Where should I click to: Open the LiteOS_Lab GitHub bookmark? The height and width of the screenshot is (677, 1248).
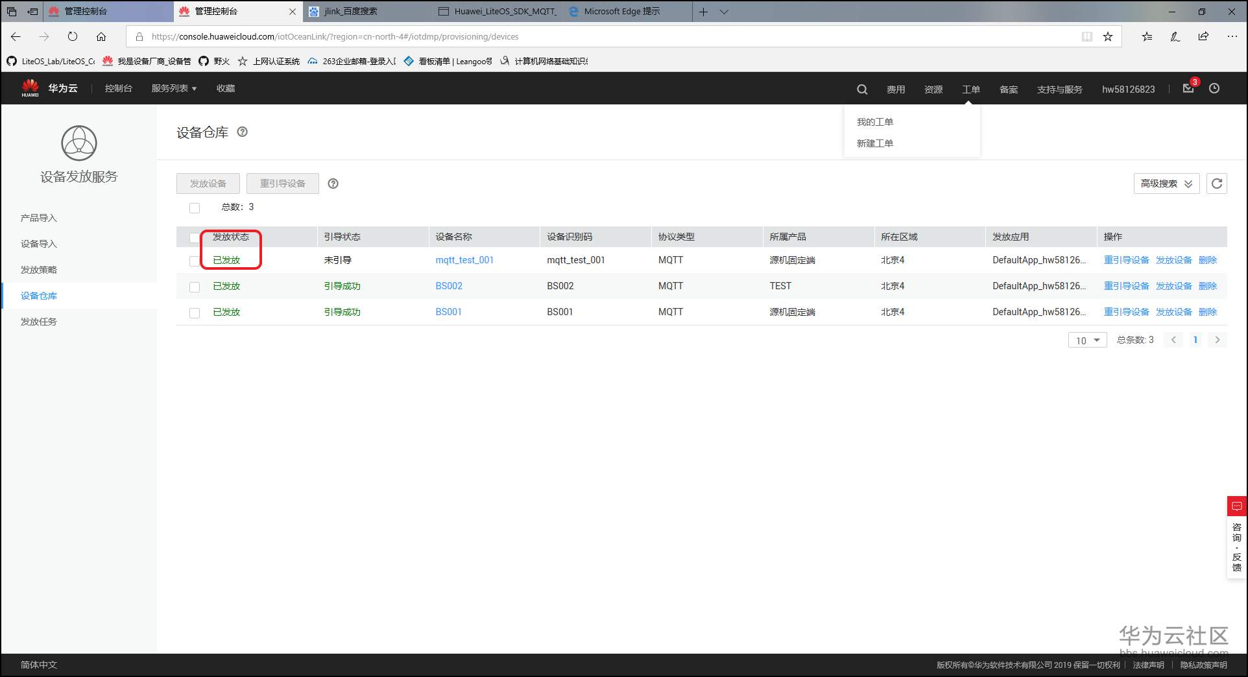click(51, 61)
